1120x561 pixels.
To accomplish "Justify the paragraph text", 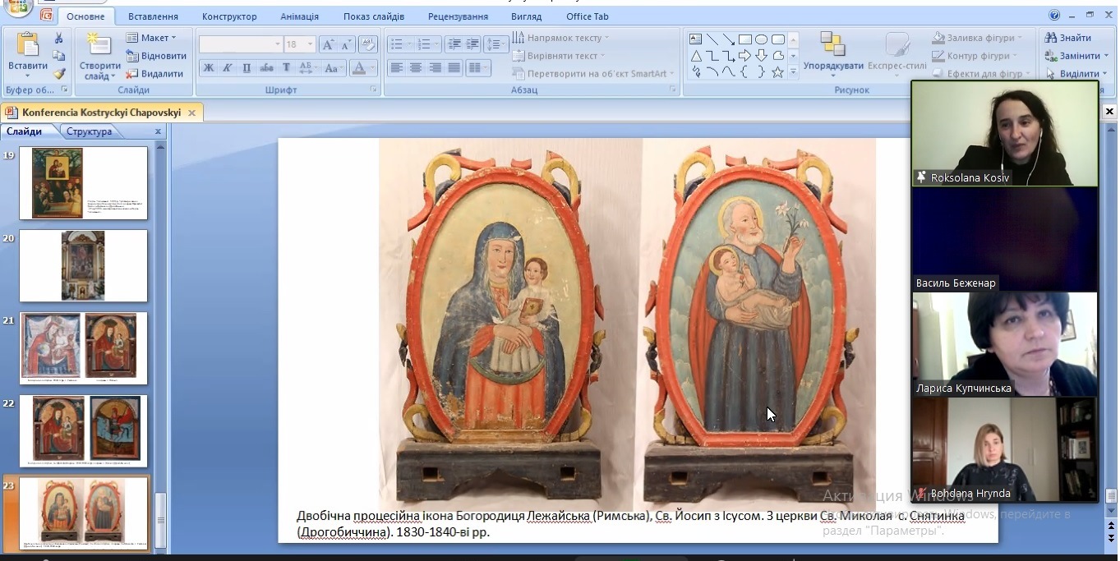I will [x=454, y=68].
